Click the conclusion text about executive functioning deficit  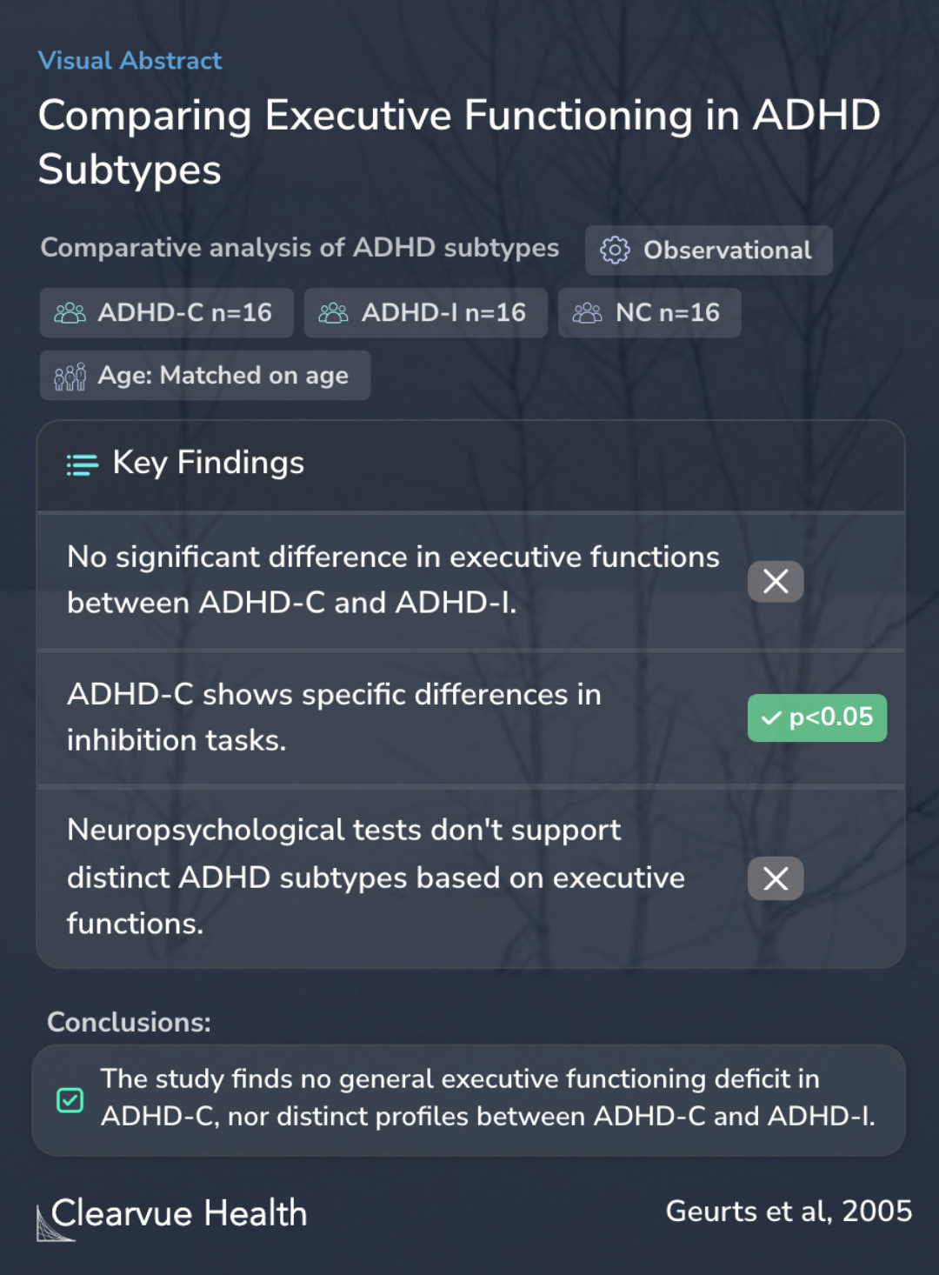(488, 1098)
